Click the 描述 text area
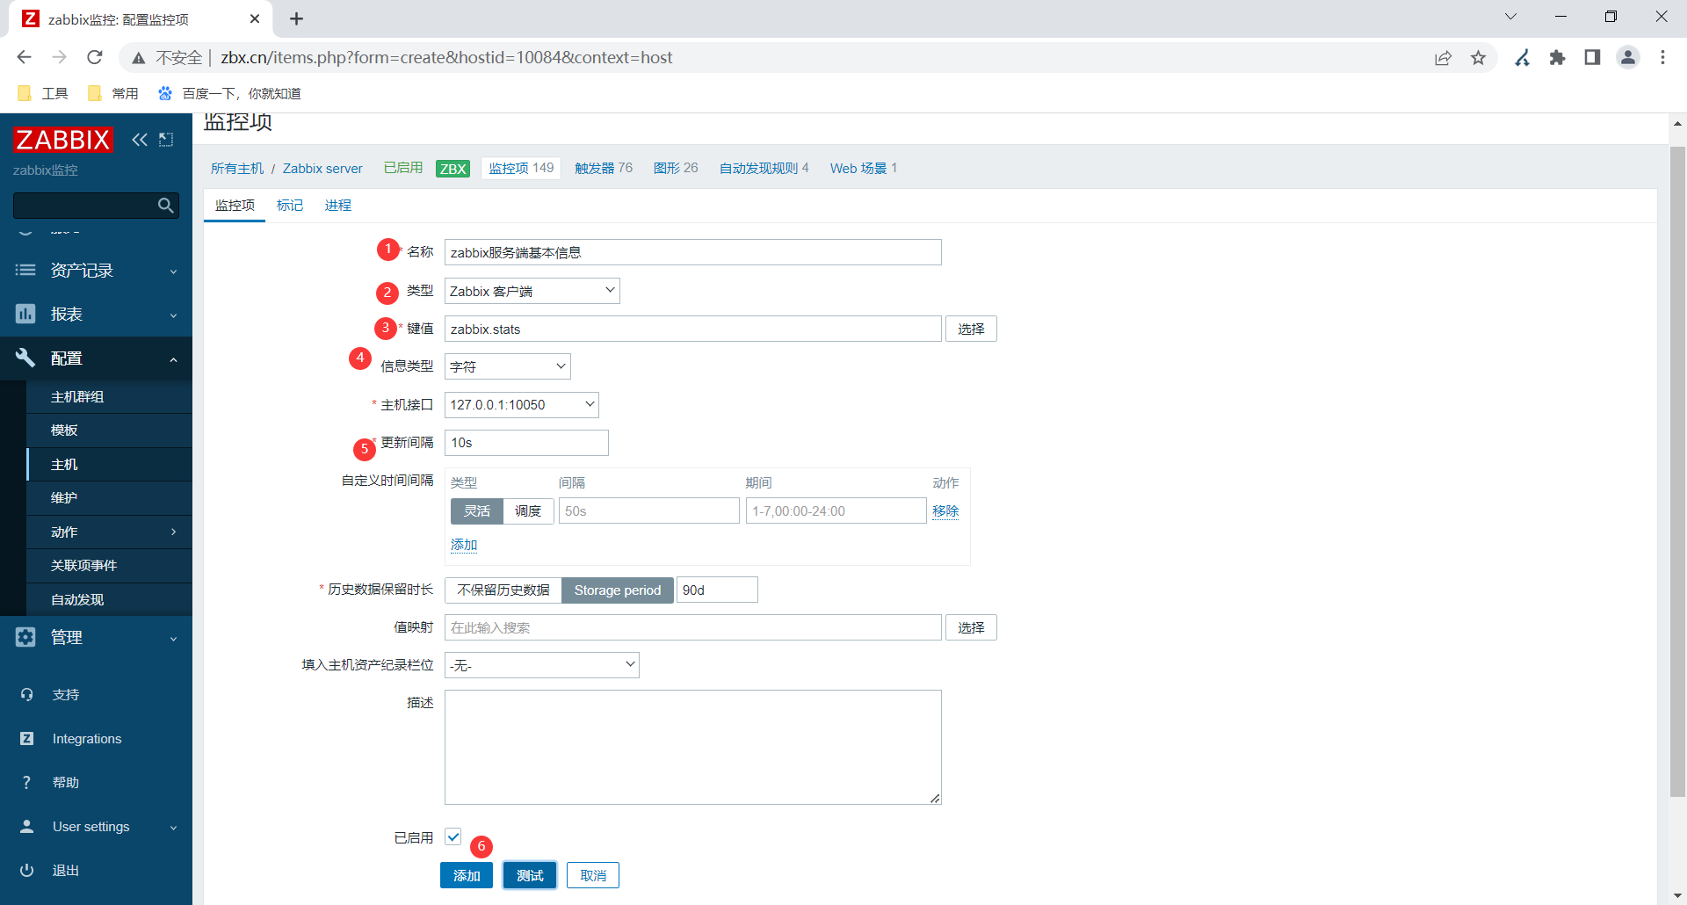This screenshot has width=1687, height=905. click(x=693, y=748)
